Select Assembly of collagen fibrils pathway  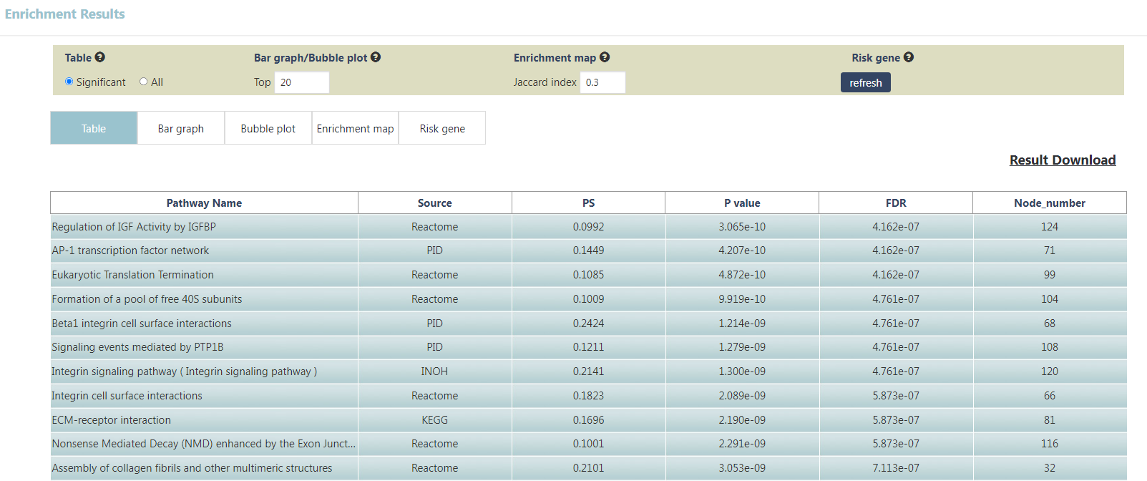(x=192, y=468)
